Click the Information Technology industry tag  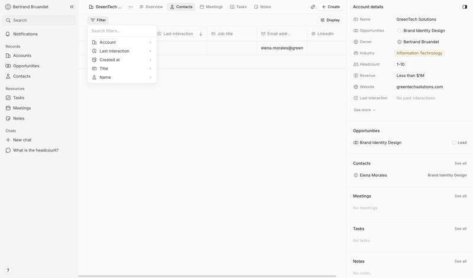click(x=419, y=53)
